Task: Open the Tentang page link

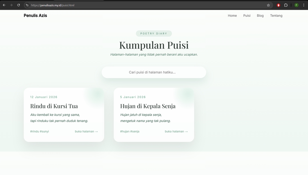Action: pyautogui.click(x=276, y=15)
